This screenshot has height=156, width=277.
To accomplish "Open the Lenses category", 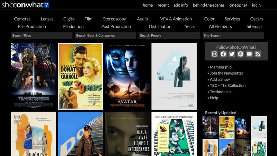I will [47, 19].
